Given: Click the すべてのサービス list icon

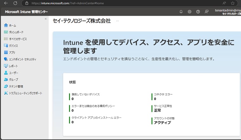Looking at the screenshot, I should coord(6,39).
